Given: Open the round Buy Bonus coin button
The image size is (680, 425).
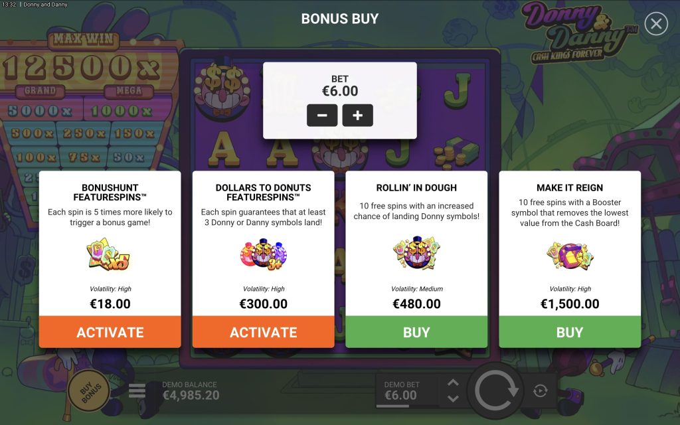Looking at the screenshot, I should tap(89, 390).
